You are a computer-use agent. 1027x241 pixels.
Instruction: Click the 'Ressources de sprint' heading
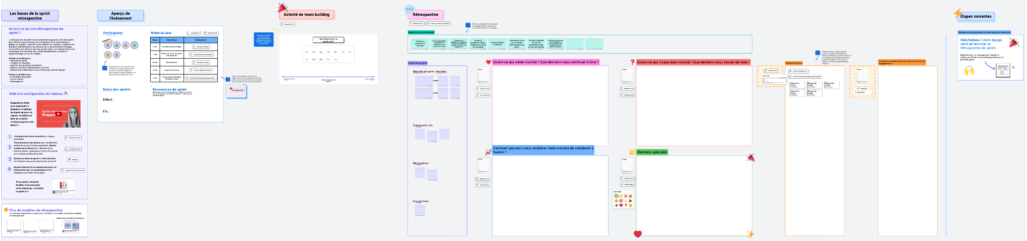(169, 89)
